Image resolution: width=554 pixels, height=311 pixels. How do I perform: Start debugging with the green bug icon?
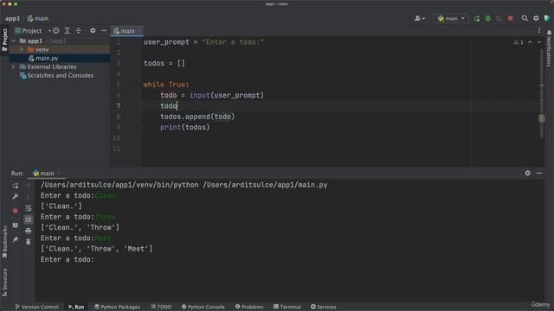pyautogui.click(x=488, y=18)
